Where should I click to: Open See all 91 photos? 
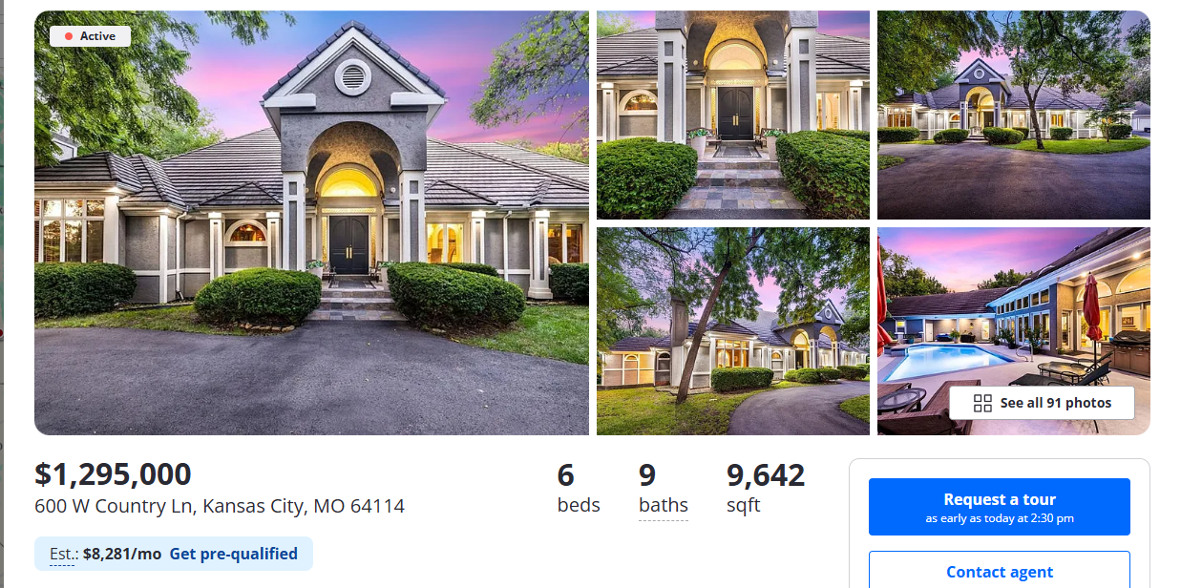tap(1042, 403)
